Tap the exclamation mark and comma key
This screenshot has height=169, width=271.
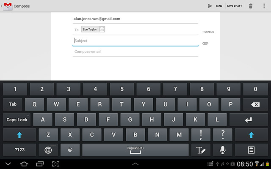pos(201,135)
